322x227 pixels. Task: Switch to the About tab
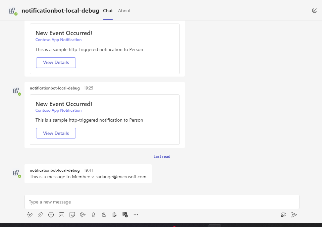click(124, 11)
